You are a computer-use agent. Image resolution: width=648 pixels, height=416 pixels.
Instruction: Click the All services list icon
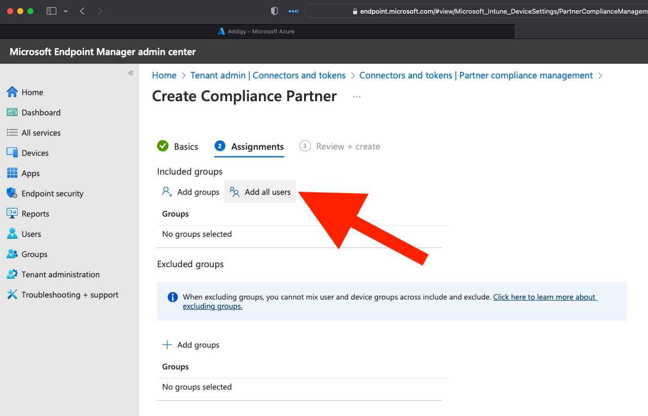(x=12, y=133)
